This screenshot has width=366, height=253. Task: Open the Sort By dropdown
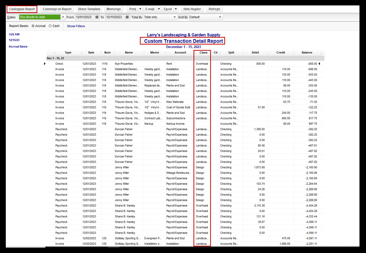coord(220,17)
